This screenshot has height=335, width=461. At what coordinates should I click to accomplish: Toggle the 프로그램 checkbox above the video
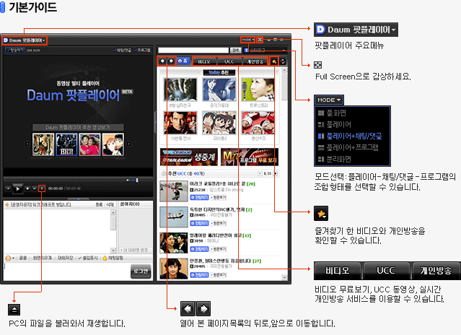142,51
